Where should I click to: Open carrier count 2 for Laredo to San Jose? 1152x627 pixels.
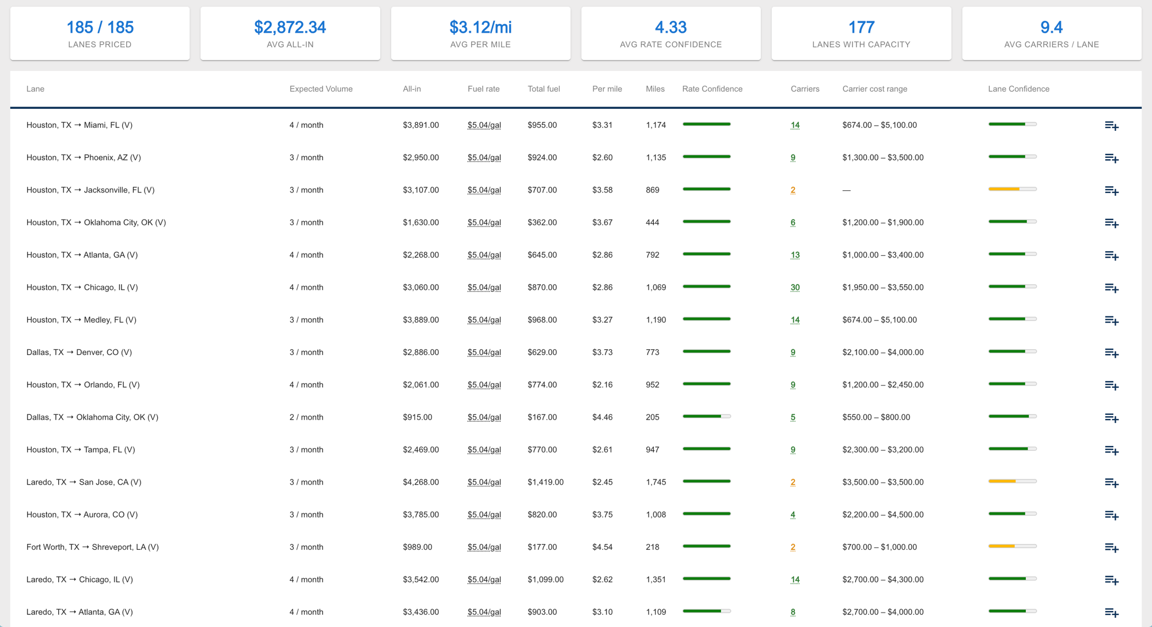point(793,482)
